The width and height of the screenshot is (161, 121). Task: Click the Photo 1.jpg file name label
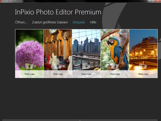pos(29,74)
